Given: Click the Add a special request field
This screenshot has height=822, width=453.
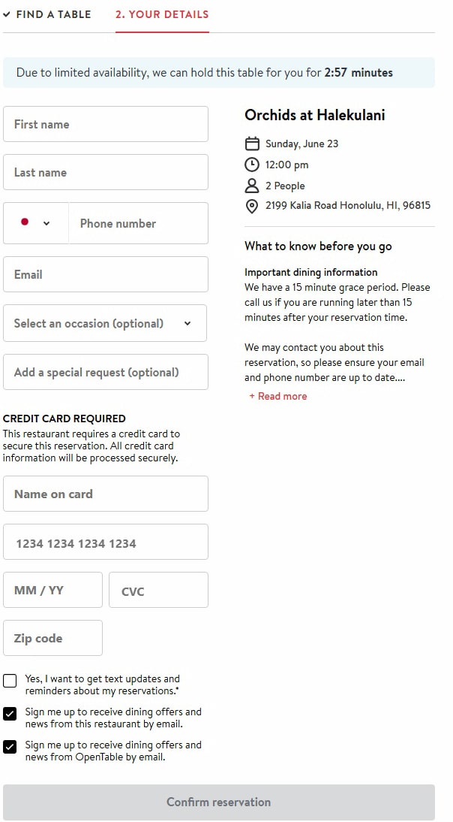Looking at the screenshot, I should coord(105,372).
